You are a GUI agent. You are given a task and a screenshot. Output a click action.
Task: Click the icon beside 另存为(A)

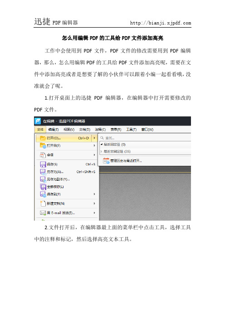point(43,172)
